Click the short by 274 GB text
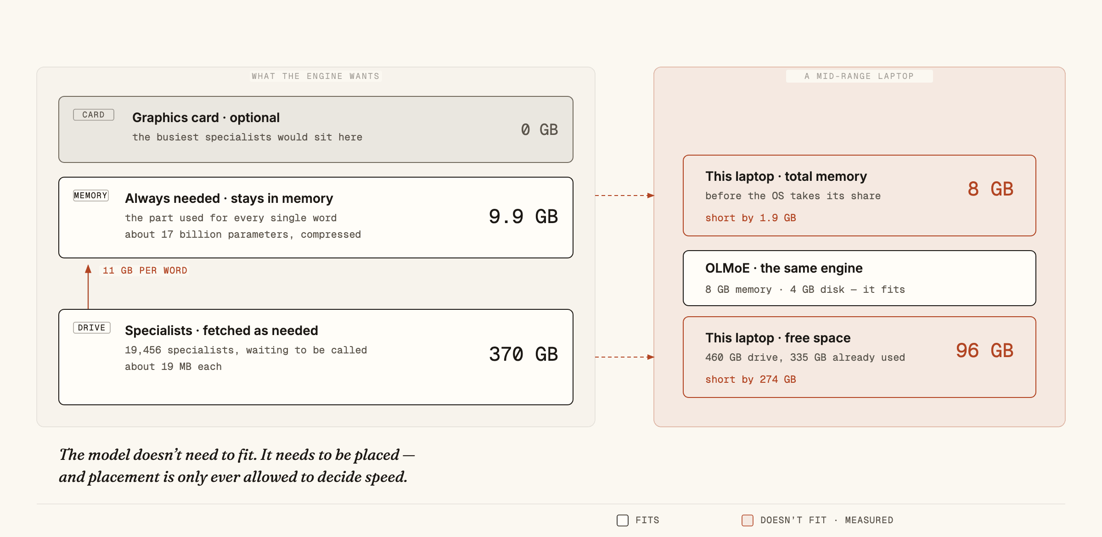The width and height of the screenshot is (1102, 537). [751, 380]
